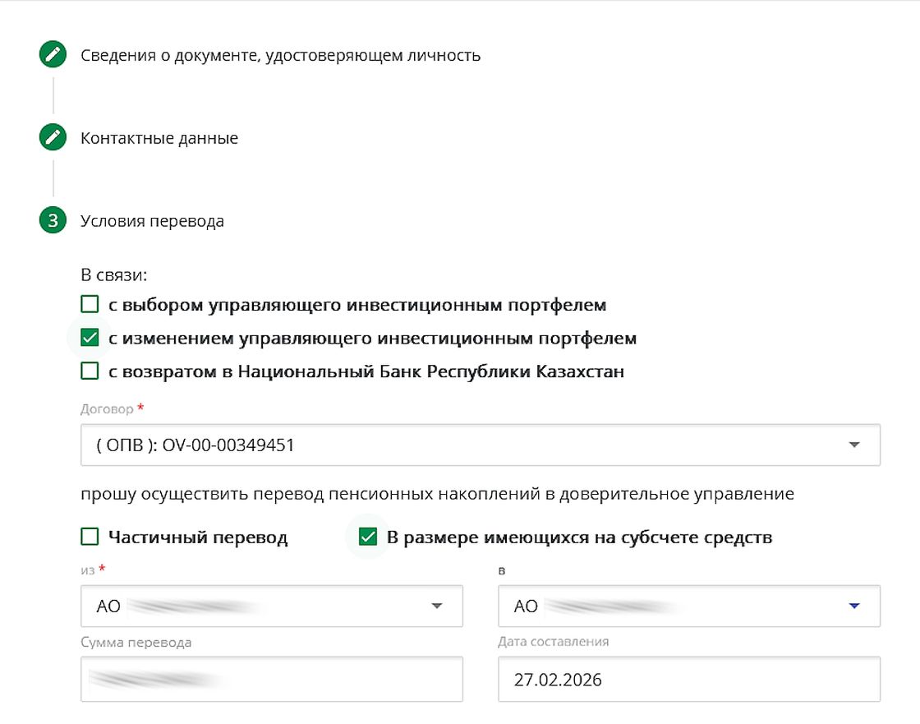Click the «из» field with АО value

point(255,606)
